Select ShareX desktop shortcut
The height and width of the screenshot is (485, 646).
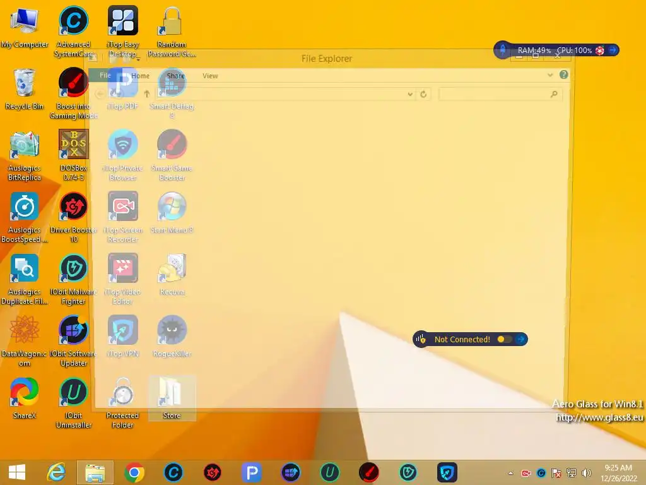25,398
